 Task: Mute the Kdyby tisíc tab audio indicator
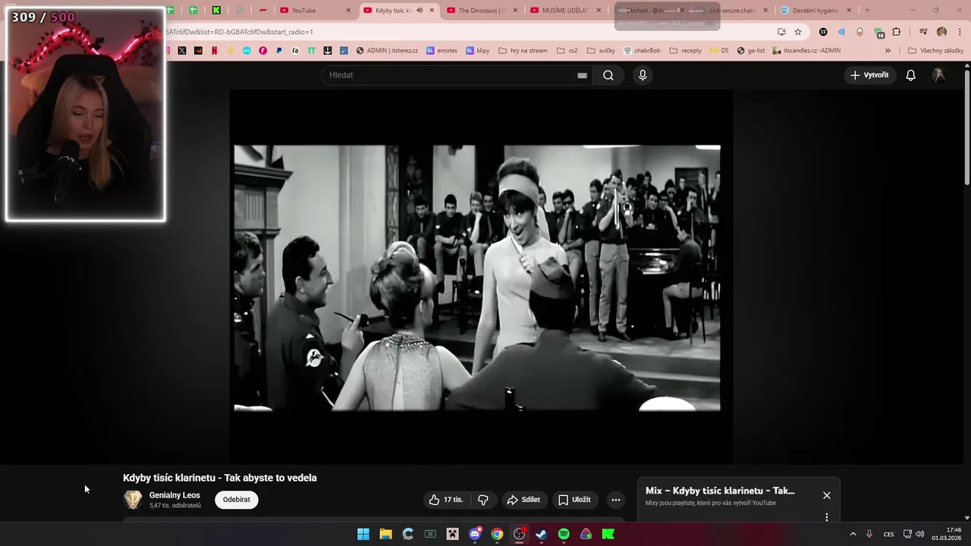[x=420, y=11]
